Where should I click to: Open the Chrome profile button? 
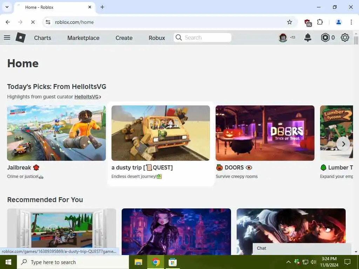pos(338,22)
